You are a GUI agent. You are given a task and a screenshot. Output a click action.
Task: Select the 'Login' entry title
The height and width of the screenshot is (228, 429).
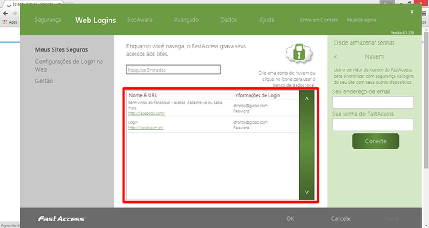(x=133, y=122)
